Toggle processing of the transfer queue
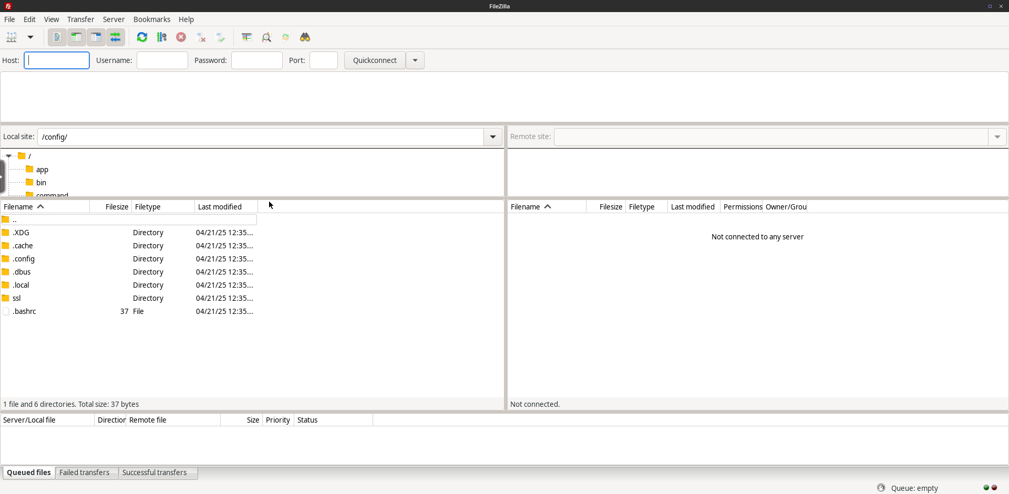This screenshot has height=494, width=1009. click(162, 37)
